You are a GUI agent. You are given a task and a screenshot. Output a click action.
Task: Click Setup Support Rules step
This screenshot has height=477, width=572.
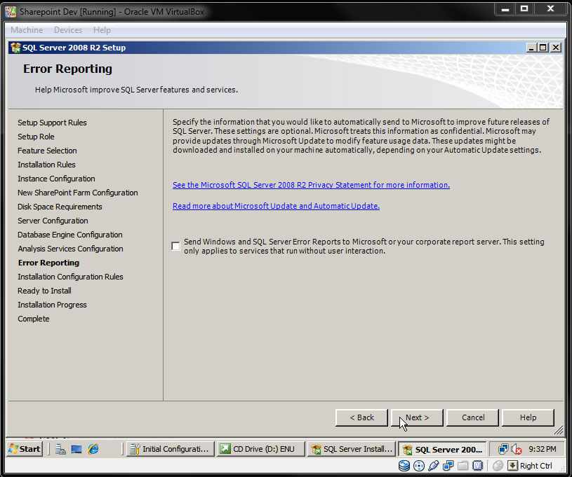click(52, 123)
